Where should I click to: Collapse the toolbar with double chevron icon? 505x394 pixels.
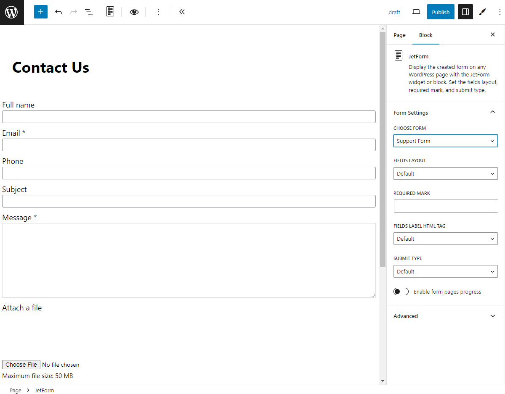[182, 12]
